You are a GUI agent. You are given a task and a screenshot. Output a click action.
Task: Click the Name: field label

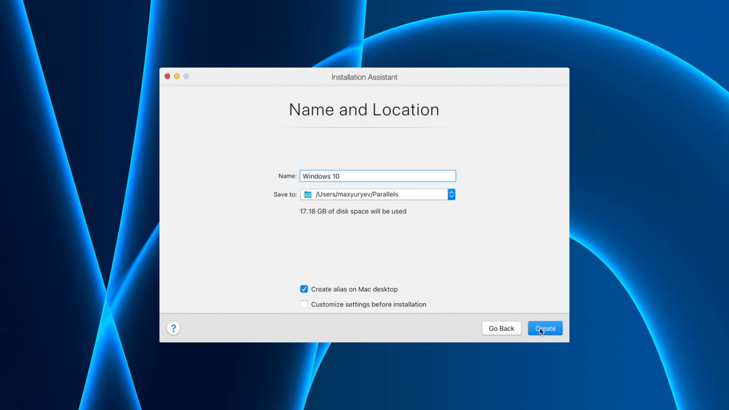point(287,176)
